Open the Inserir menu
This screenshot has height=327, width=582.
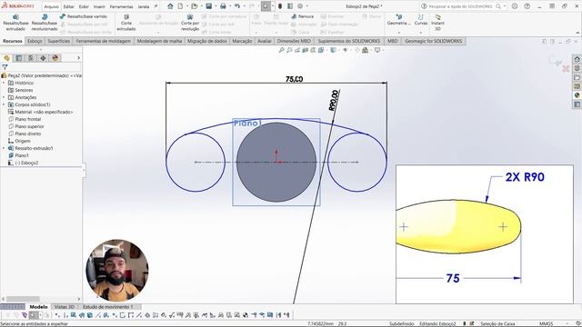click(x=99, y=6)
